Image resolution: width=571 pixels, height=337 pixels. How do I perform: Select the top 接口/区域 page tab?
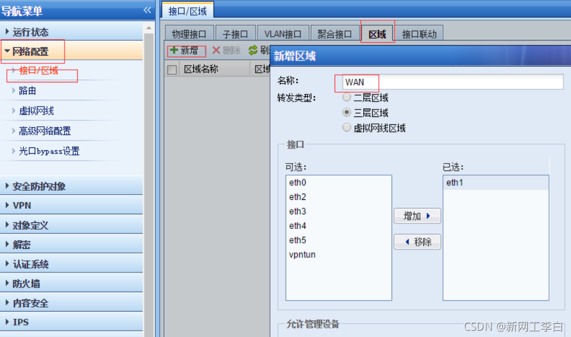tap(187, 11)
